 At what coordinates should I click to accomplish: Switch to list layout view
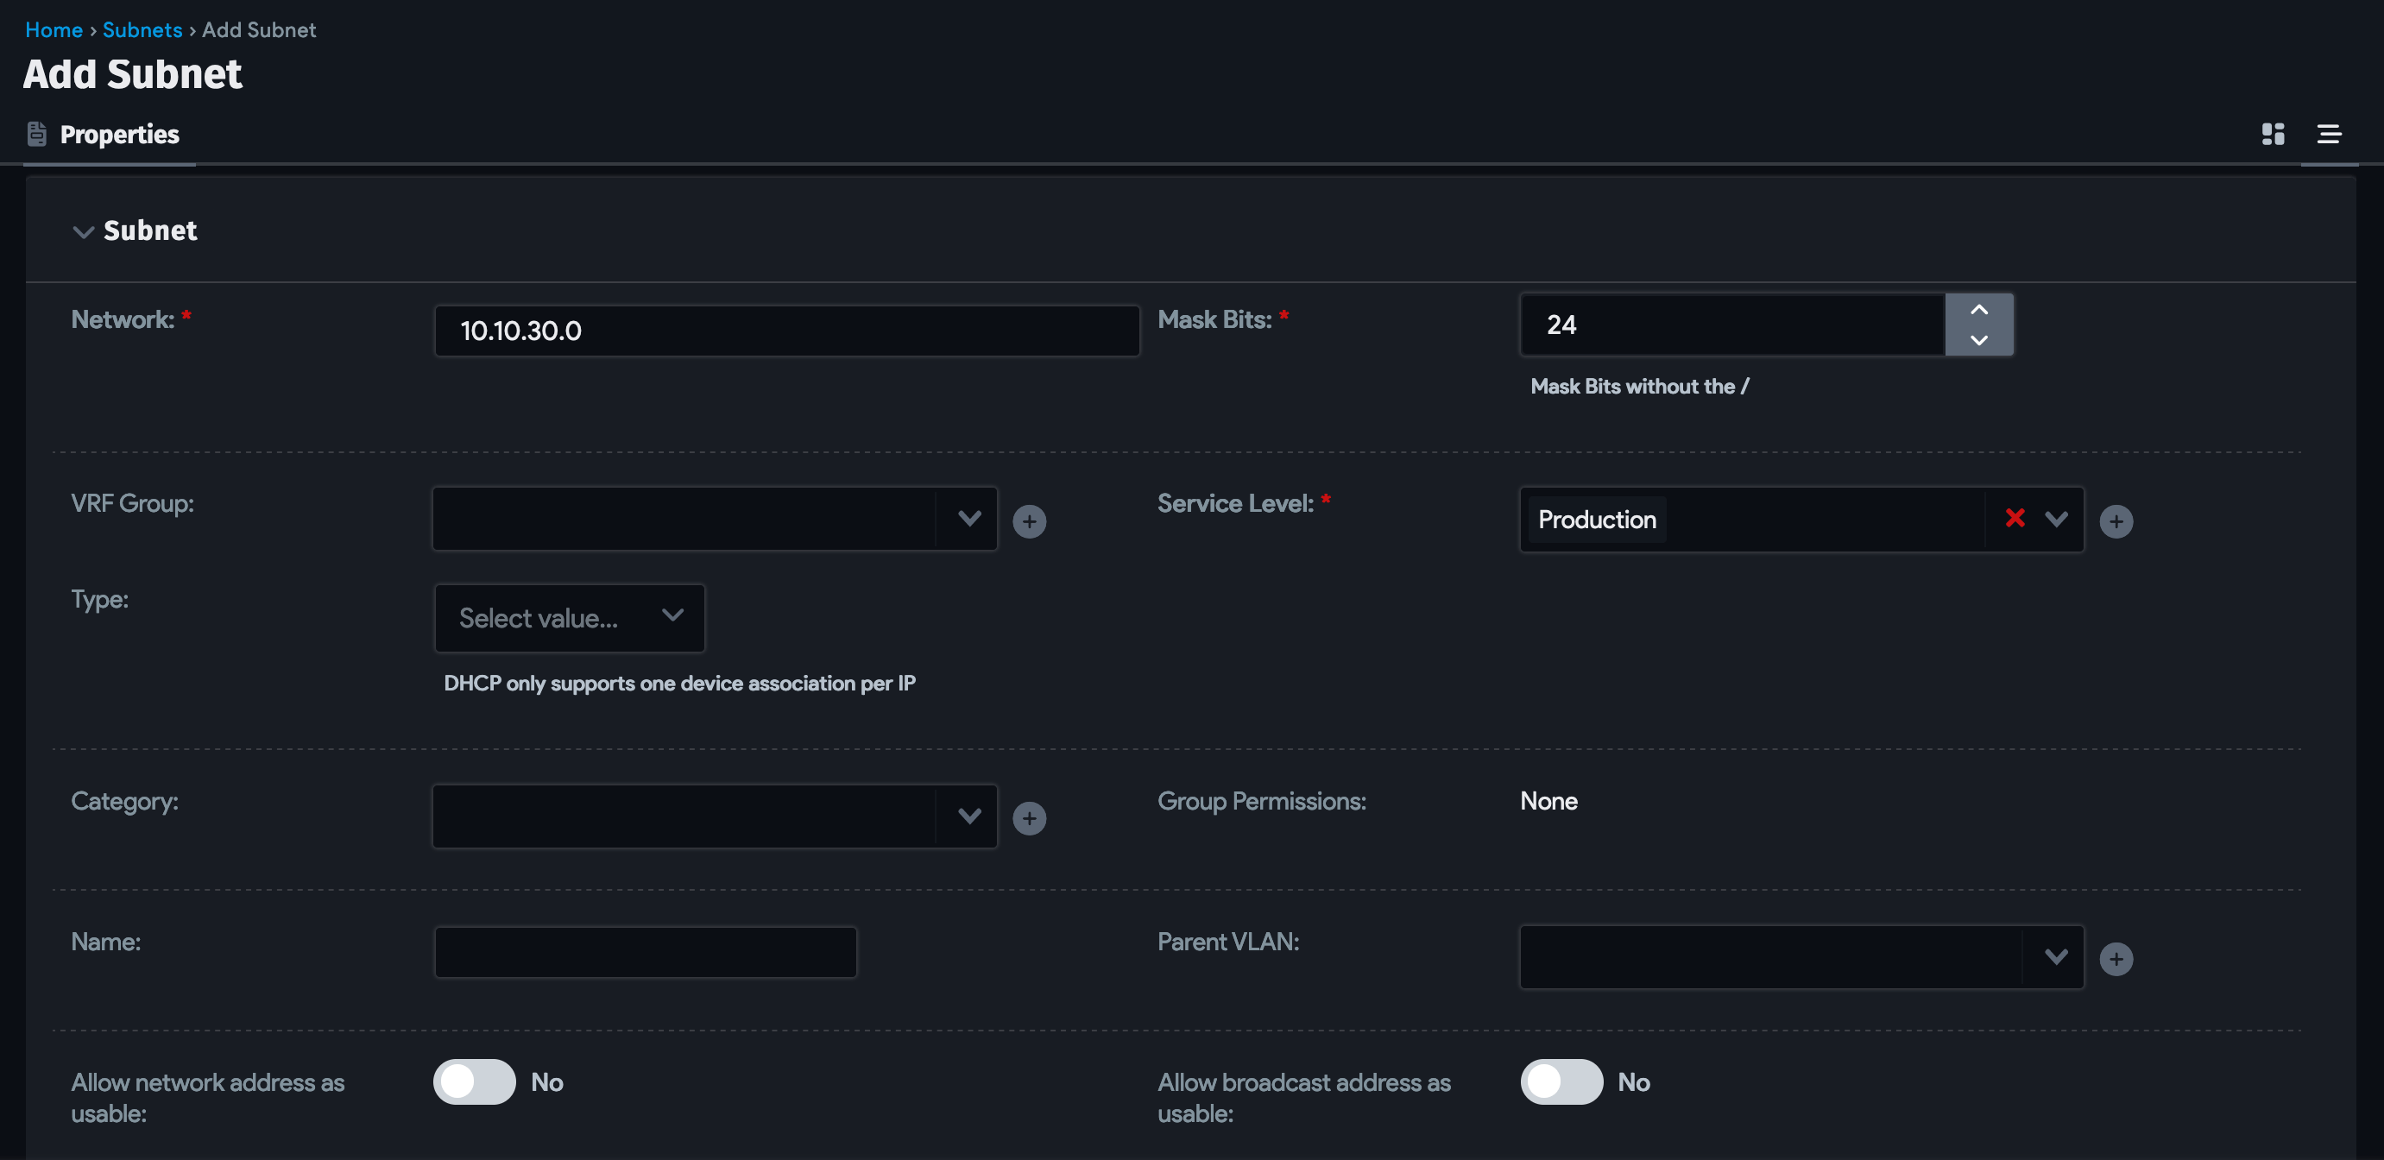click(2330, 133)
